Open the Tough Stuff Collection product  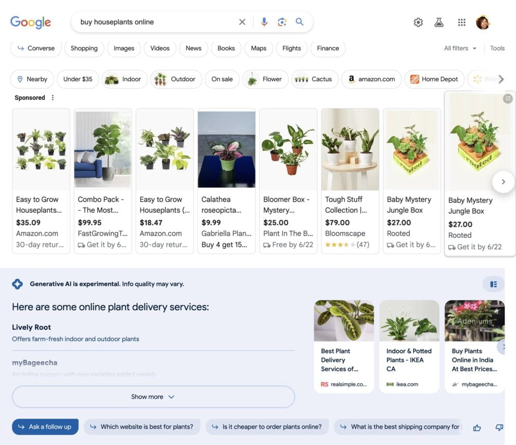350,181
